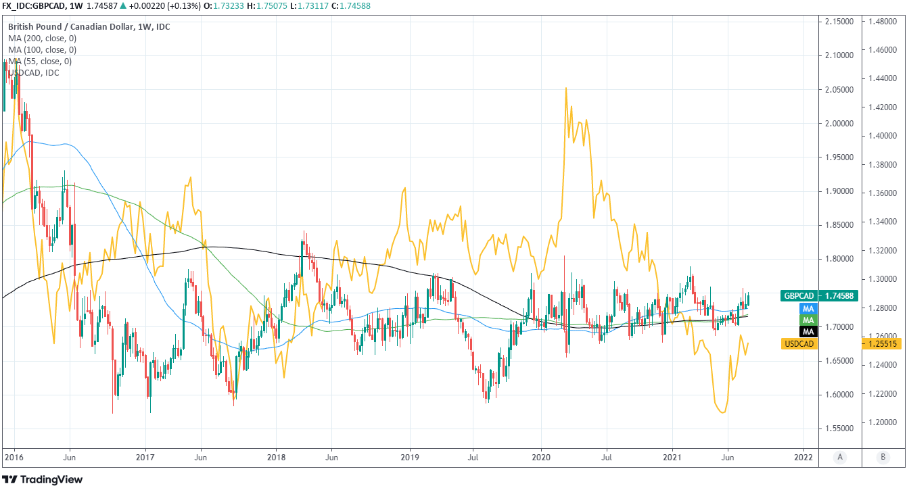Select the MA (55, close, 0) legend entry
This screenshot has height=488, width=909.
(x=39, y=62)
